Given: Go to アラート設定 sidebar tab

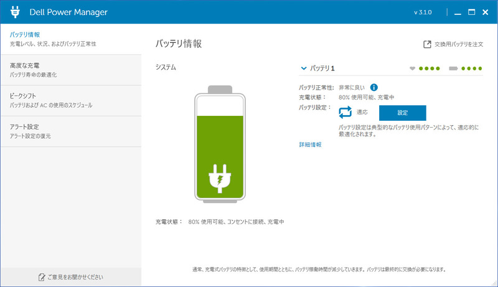Looking at the screenshot, I should 71,131.
